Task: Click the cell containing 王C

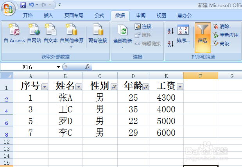Action: click(x=65, y=108)
